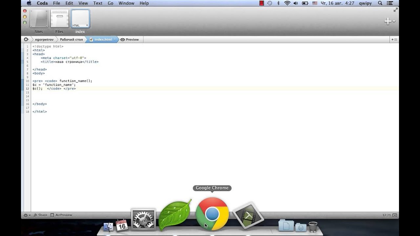Open the Apple menu
Screen dimensions: 420x236
tap(29, 3)
